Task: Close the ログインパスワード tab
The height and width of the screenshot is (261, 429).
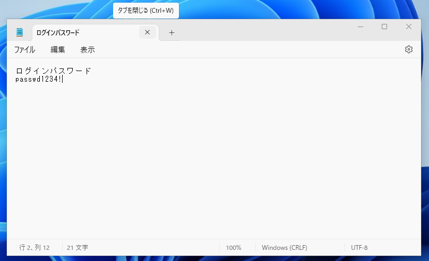Action: (x=148, y=32)
